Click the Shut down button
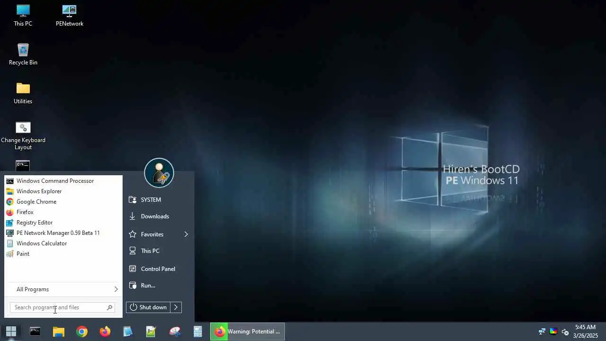 [148, 307]
